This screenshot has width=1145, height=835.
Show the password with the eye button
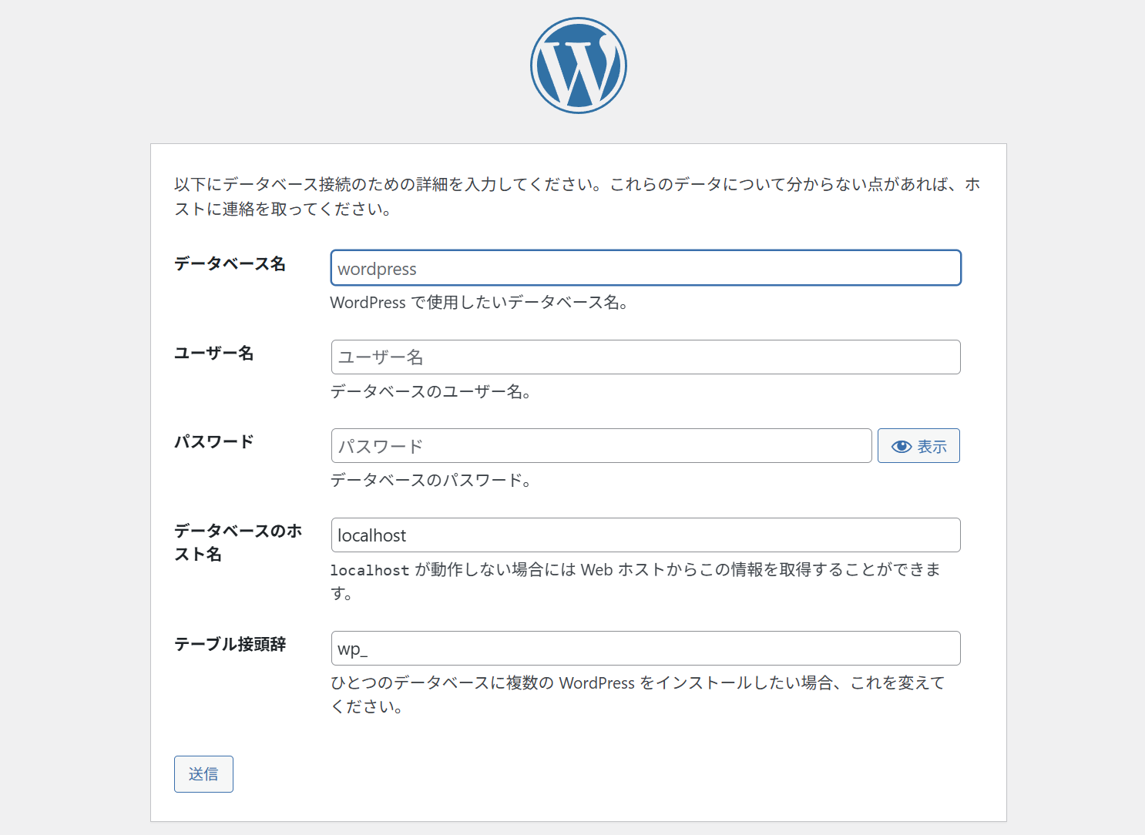point(918,446)
